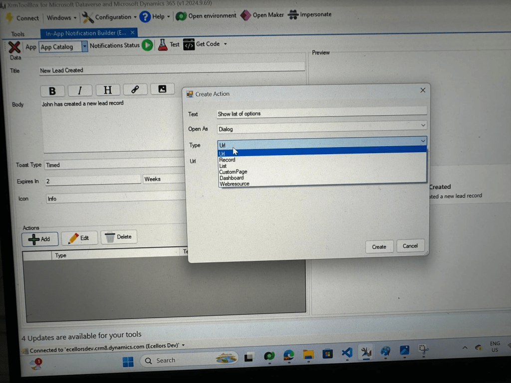Image resolution: width=511 pixels, height=383 pixels.
Task: Open the App Catalog dropdown arrow
Action: (x=84, y=46)
